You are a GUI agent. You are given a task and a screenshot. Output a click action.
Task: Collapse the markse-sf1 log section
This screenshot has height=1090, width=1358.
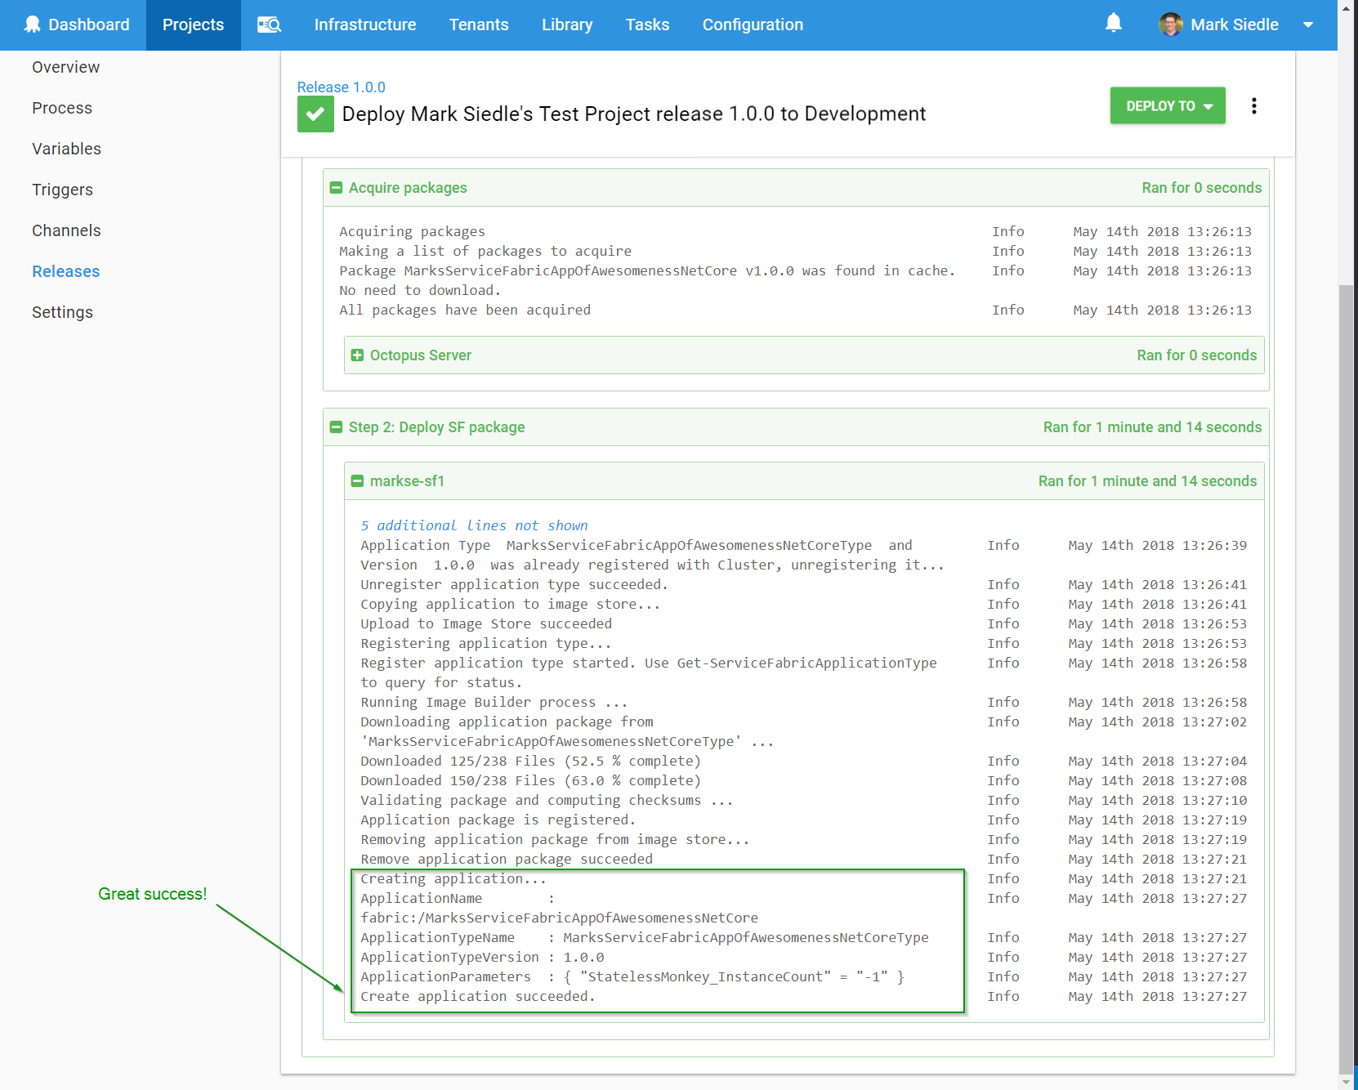(357, 480)
